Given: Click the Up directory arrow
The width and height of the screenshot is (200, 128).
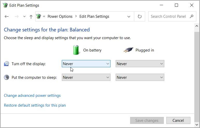Looking at the screenshot, I should 31,16.
